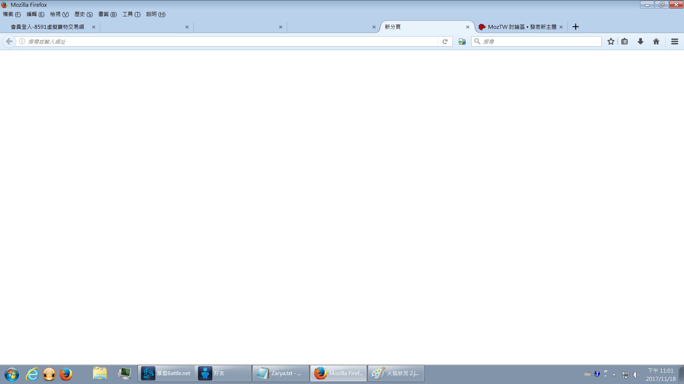Switch to MozTW 討論區 tab
The image size is (684, 384).
tap(518, 27)
